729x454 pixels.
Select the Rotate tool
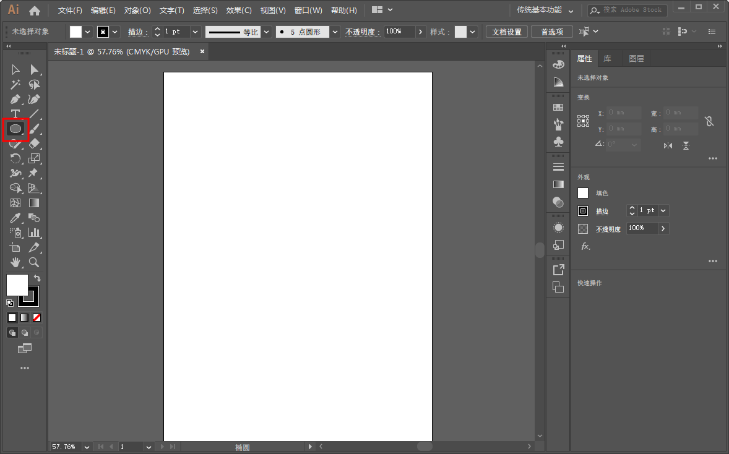click(15, 158)
